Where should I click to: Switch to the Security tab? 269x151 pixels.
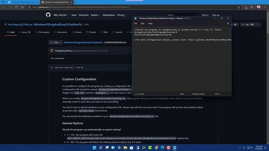[x=117, y=32]
